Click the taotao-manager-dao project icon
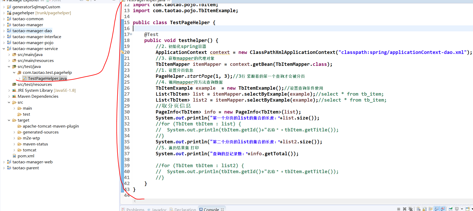 pos(9,31)
